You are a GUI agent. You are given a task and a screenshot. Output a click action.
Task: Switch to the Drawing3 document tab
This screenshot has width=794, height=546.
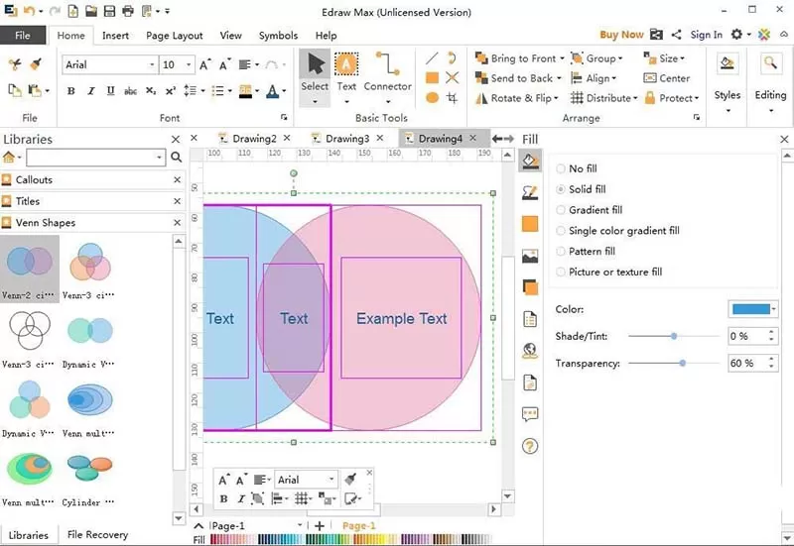click(346, 139)
